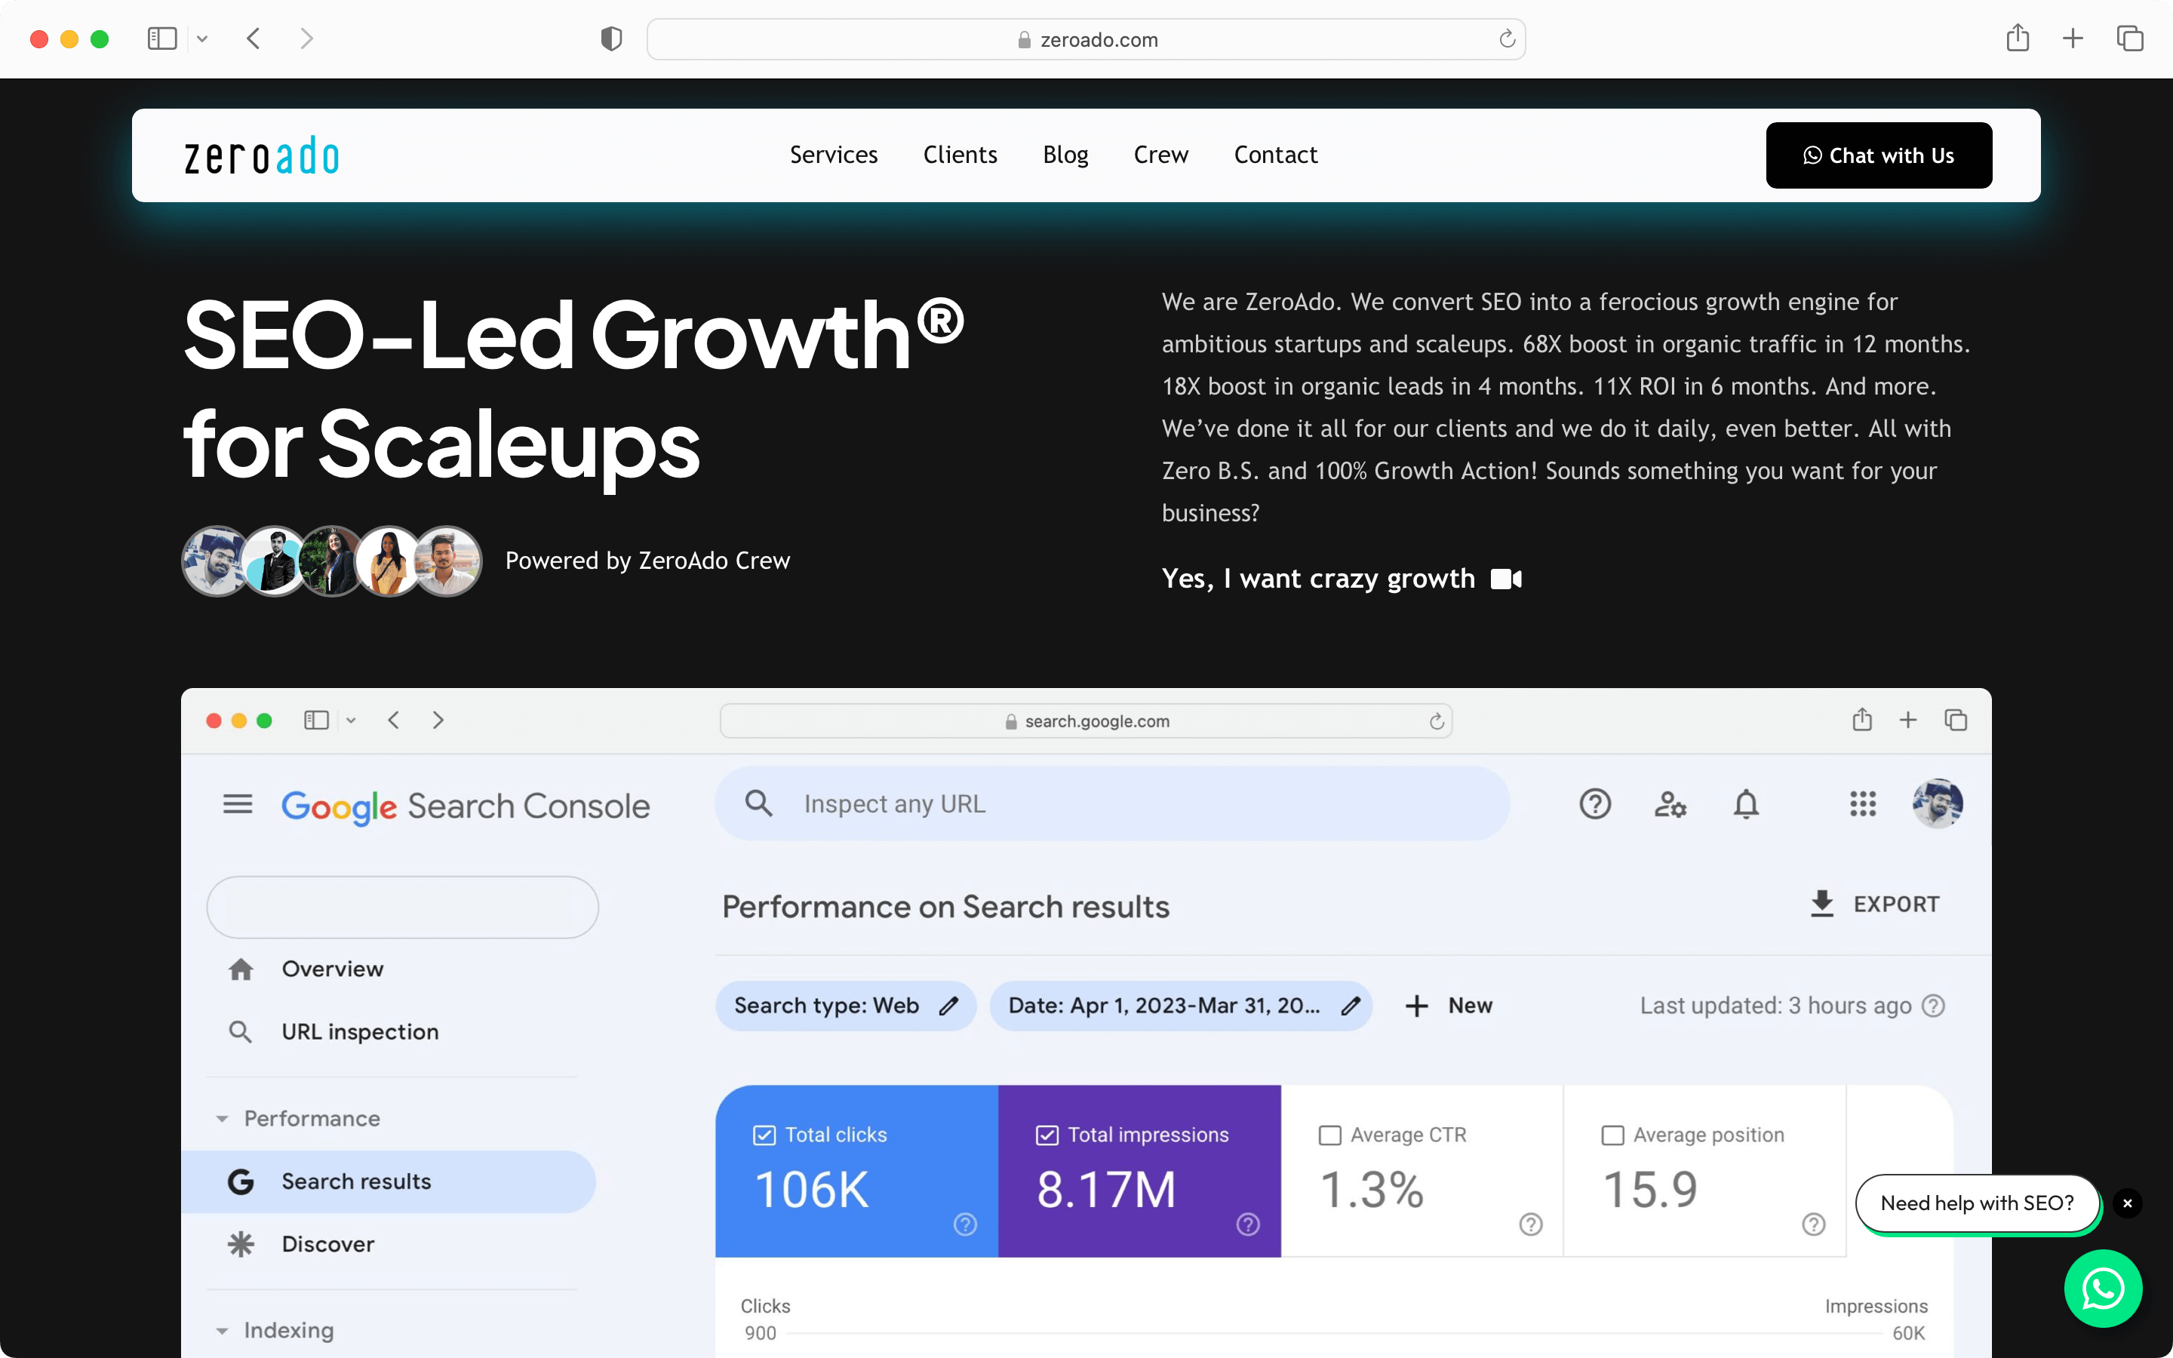Collapse the Indexing section
Image resolution: width=2173 pixels, height=1358 pixels.
coord(222,1330)
